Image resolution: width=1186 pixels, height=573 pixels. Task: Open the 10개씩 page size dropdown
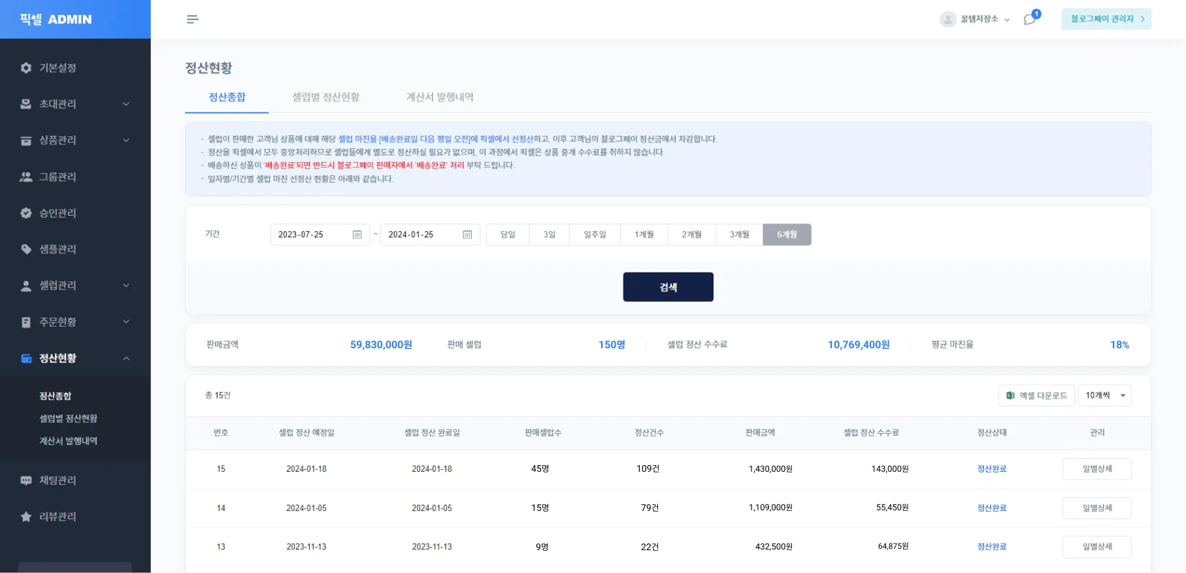pos(1104,395)
